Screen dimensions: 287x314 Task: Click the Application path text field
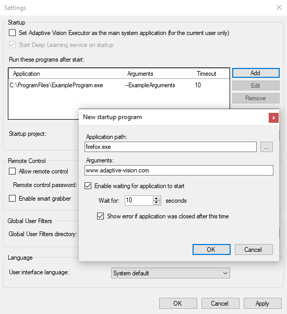click(x=171, y=147)
